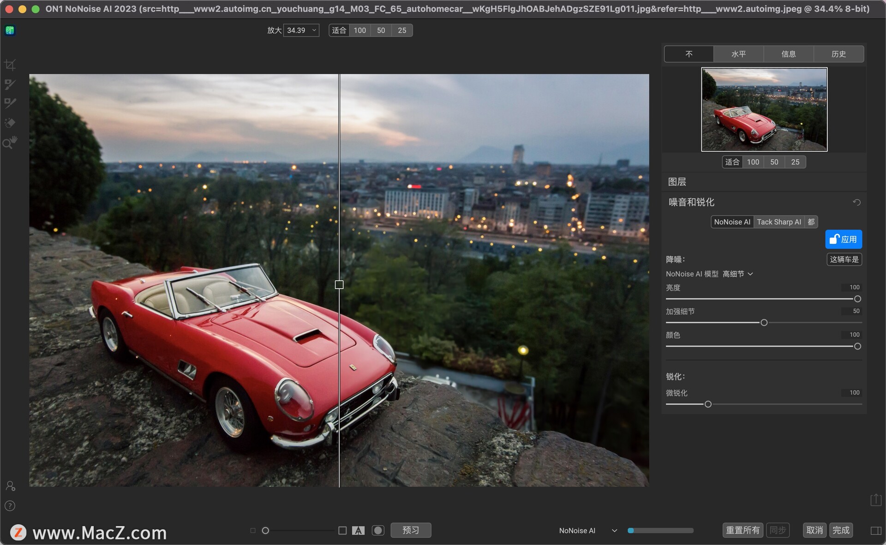Screen dimensions: 886x545
Task: Reset the noise and sharpening panel
Action: 856,202
